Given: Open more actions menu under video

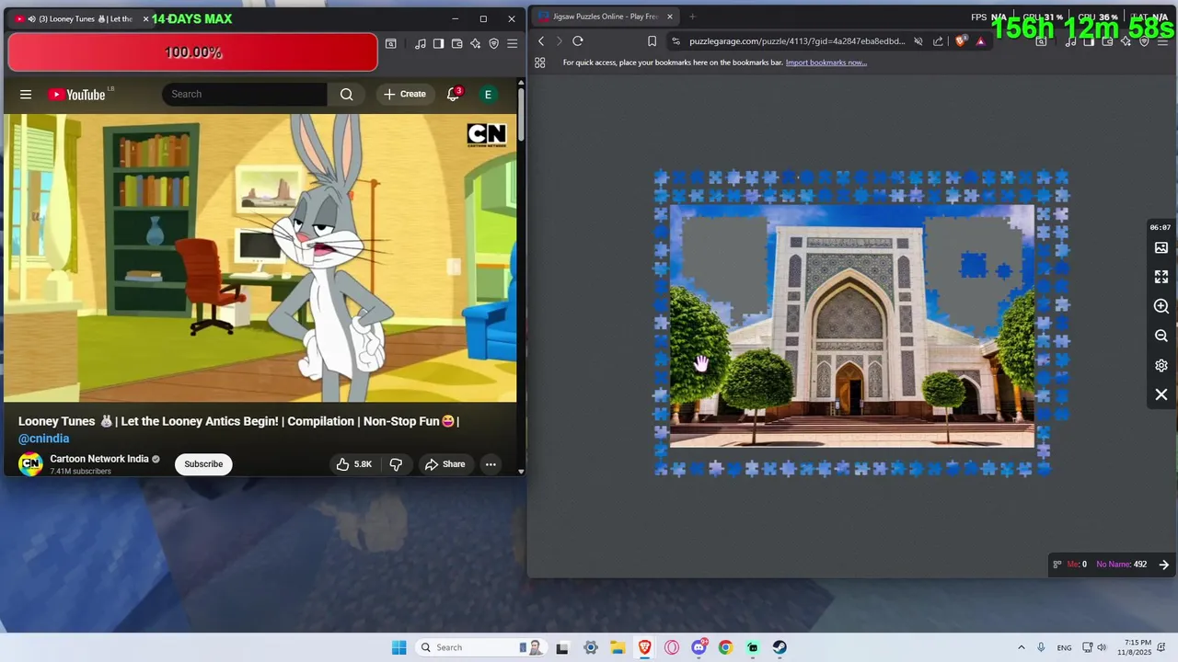Looking at the screenshot, I should (491, 464).
